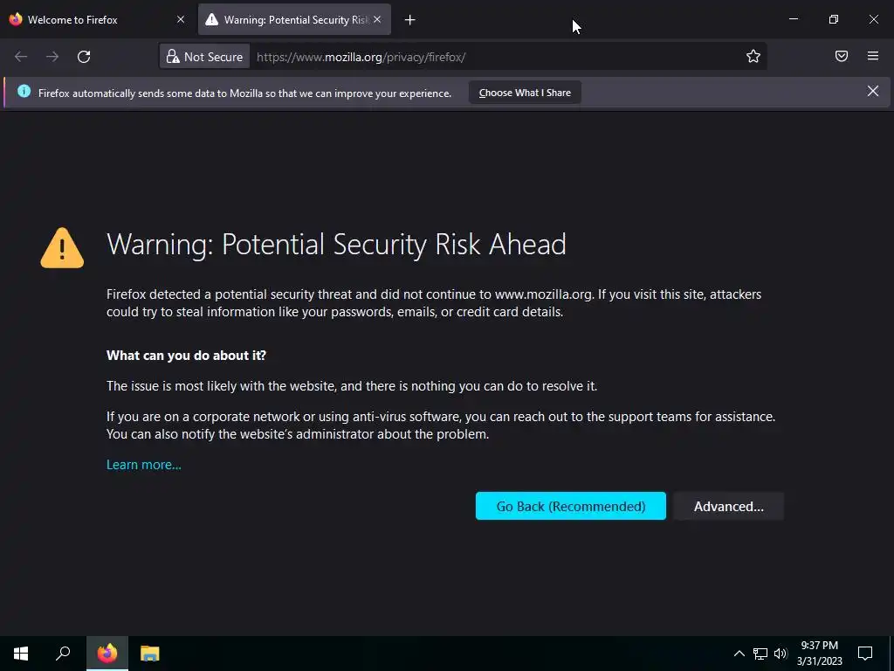Image resolution: width=894 pixels, height=671 pixels.
Task: Open the Learn more… link
Action: (144, 465)
